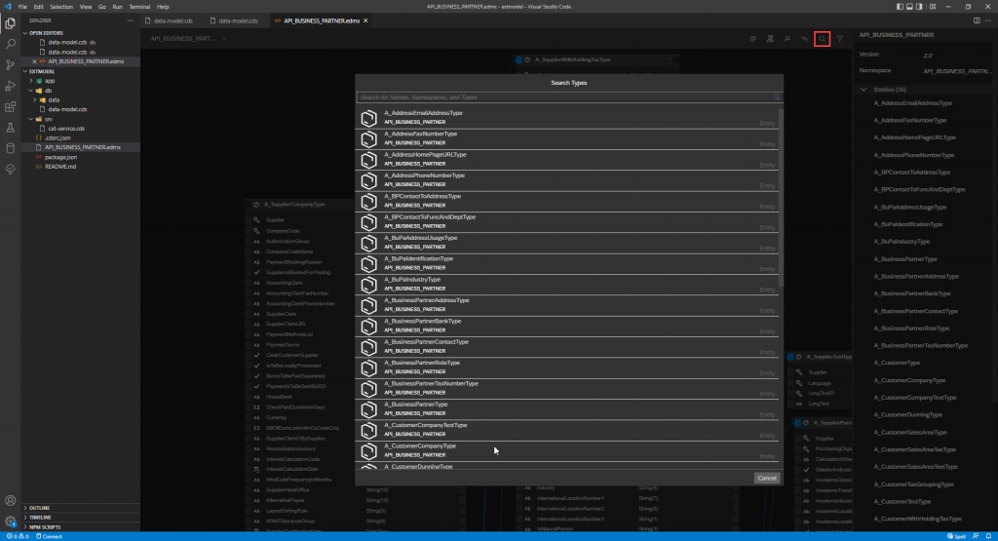This screenshot has width=998, height=541.
Task: Click the notifications bell in status bar
Action: tap(988, 536)
